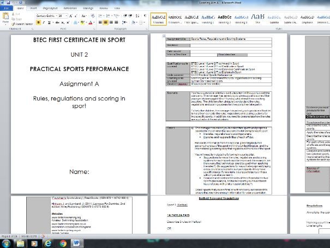This screenshot has height=248, width=330.
Task: Apply the Emphasis style
Action: (x=307, y=19)
